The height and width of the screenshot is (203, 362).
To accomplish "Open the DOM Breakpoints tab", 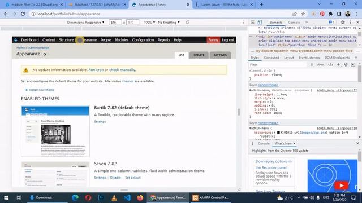I will (x=337, y=58).
